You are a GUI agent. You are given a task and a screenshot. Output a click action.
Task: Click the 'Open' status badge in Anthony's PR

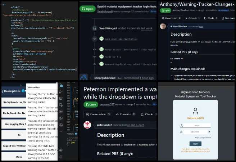click(165, 10)
